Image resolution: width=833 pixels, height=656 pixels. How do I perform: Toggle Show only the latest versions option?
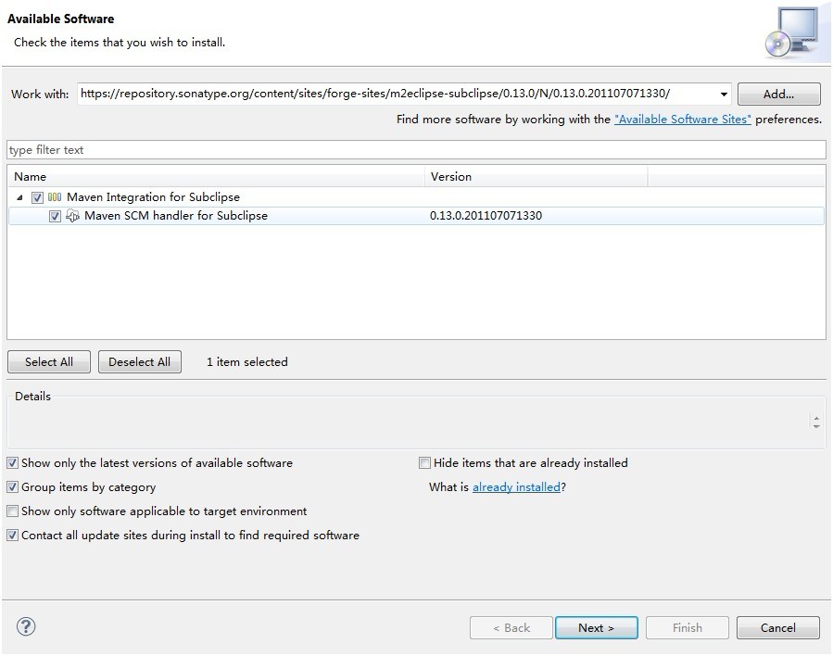pyautogui.click(x=13, y=463)
